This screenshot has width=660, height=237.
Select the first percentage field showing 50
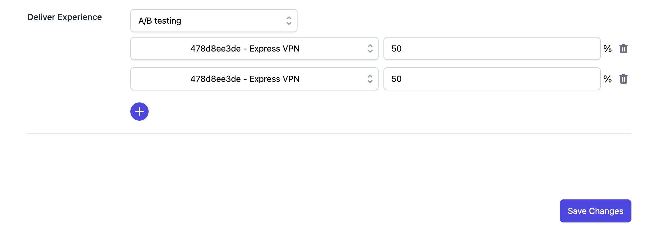pyautogui.click(x=492, y=48)
